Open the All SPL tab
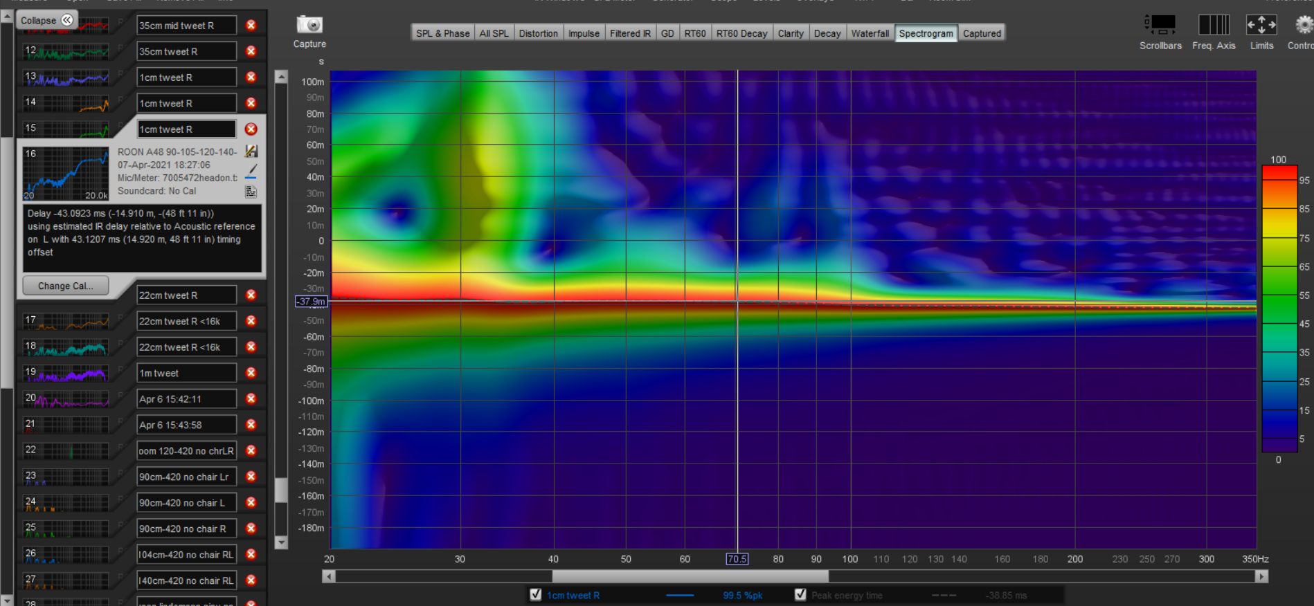 click(494, 33)
